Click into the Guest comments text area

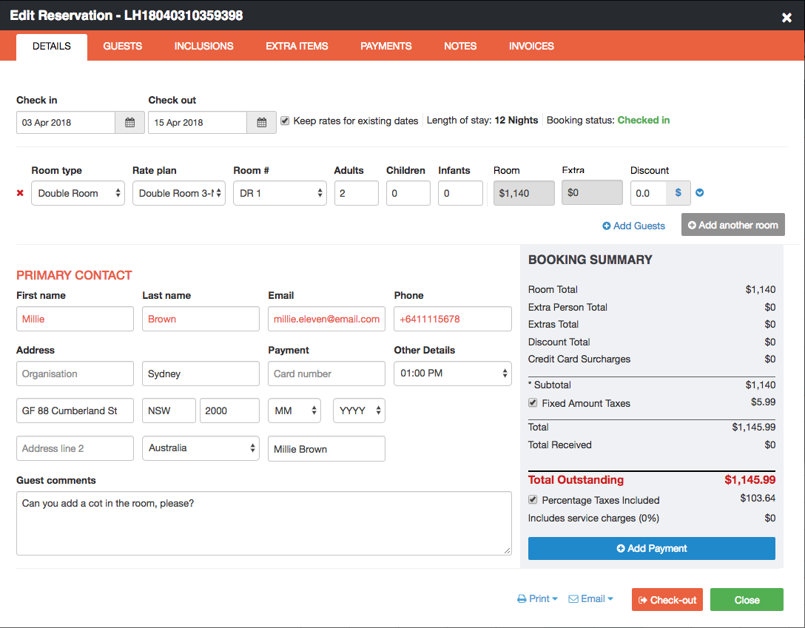tap(263, 523)
